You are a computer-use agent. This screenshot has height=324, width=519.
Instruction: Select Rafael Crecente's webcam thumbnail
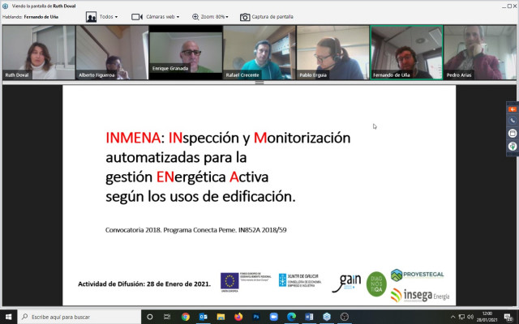point(259,53)
